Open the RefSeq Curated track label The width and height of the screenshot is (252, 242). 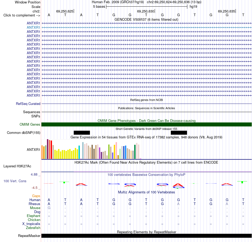tap(28, 104)
